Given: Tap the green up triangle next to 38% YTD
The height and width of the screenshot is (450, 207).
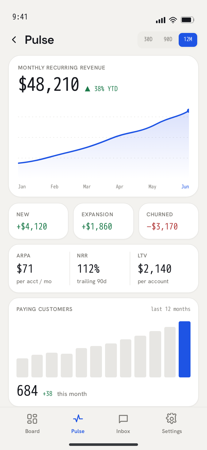Looking at the screenshot, I should pyautogui.click(x=88, y=89).
